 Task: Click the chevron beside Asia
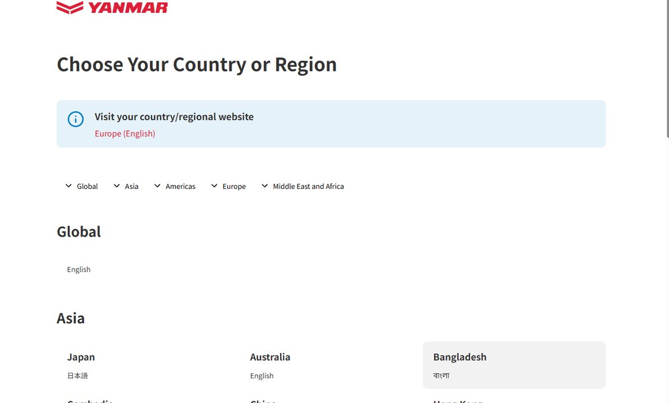pyautogui.click(x=116, y=186)
